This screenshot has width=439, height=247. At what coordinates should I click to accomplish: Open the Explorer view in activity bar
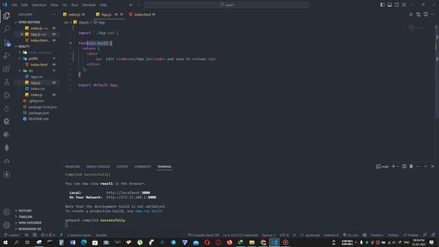click(x=6, y=16)
